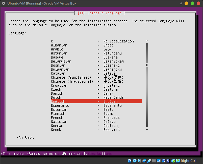Select the C no localization row
The width and height of the screenshot is (203, 164).
(x=96, y=41)
